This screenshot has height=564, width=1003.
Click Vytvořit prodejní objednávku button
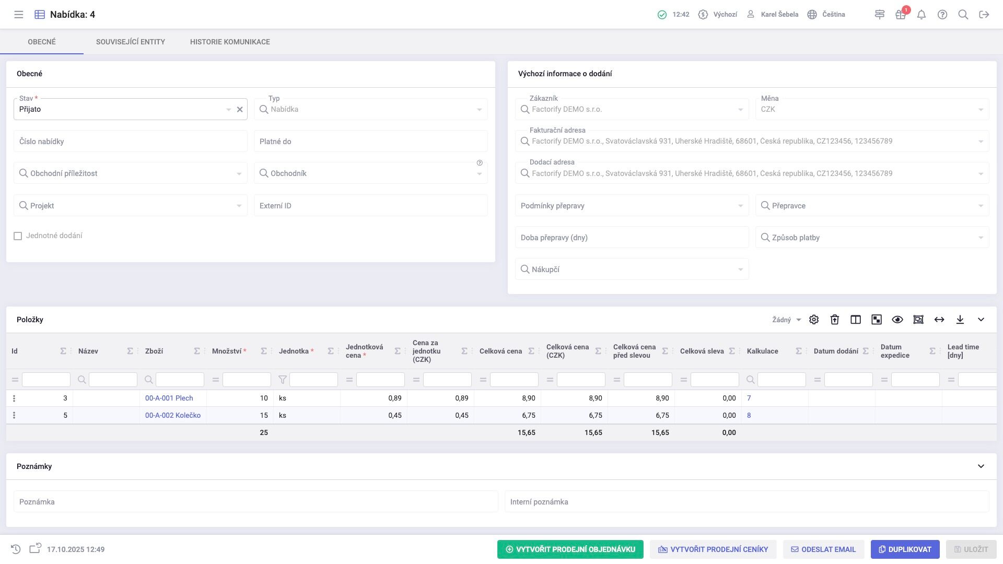coord(570,549)
